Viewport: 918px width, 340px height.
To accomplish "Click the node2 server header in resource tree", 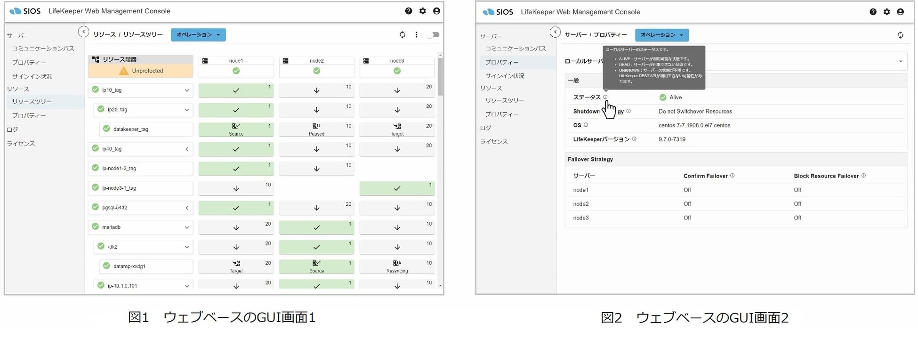I will click(x=316, y=61).
